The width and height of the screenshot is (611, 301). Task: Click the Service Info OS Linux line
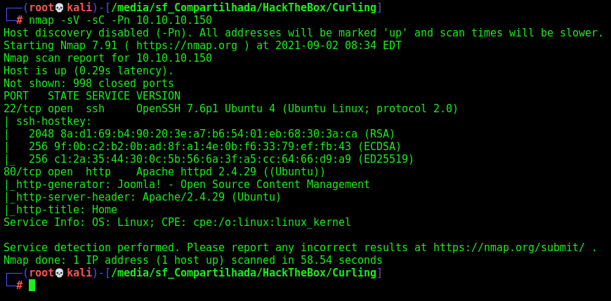coord(177,222)
